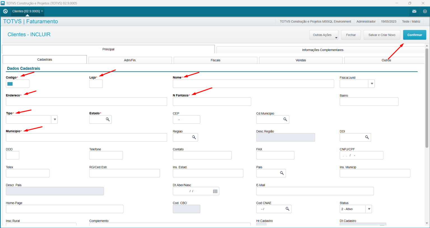Image resolution: width=430 pixels, height=228 pixels.
Task: Click the TOTVS home logo icon
Action: (5, 11)
